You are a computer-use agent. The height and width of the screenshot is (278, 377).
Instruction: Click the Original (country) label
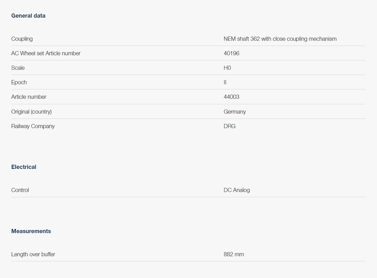pos(31,111)
